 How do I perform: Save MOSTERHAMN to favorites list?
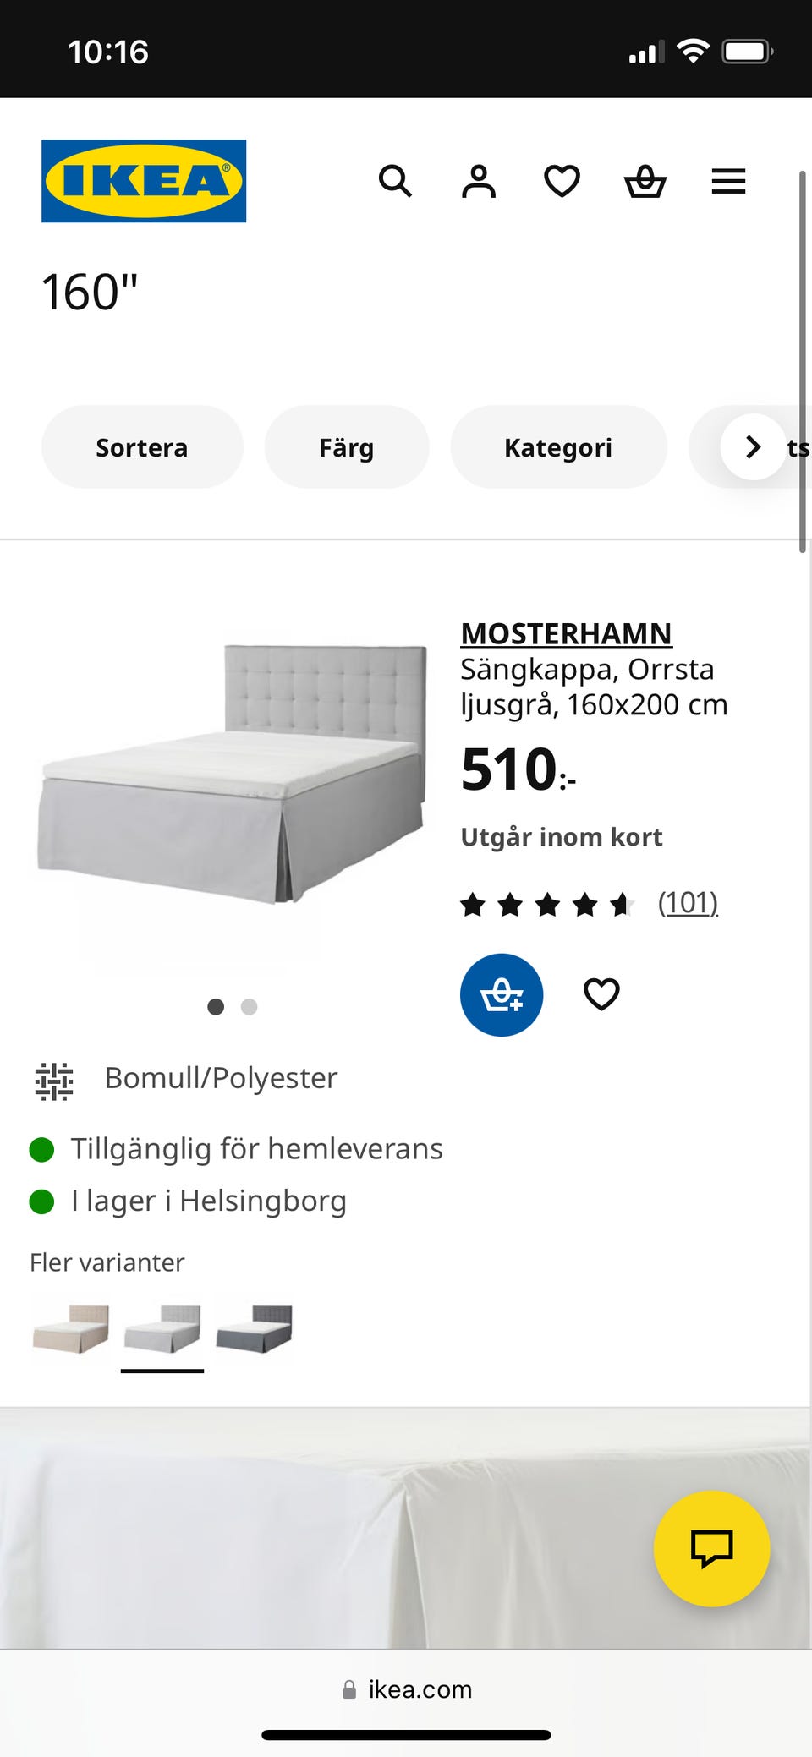pos(601,994)
